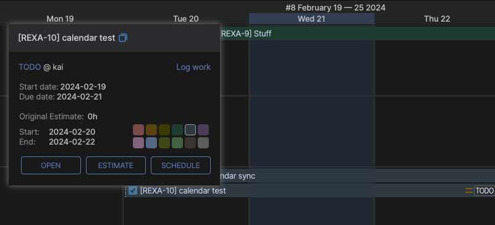Click the TODO badge on REXA-10 bar

[484, 190]
